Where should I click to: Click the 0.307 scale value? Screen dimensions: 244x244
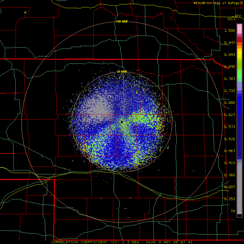[230, 187]
